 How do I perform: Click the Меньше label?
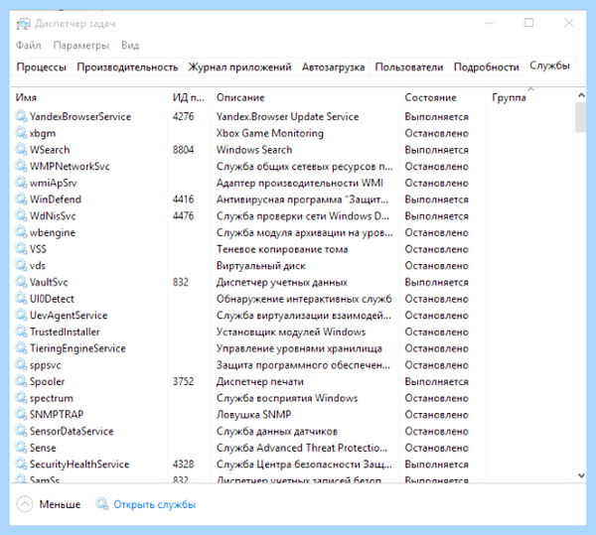click(60, 504)
